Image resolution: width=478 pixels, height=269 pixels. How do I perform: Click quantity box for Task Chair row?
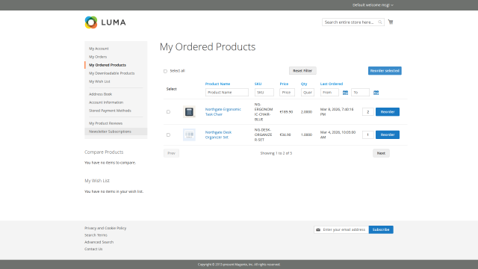[x=368, y=112]
